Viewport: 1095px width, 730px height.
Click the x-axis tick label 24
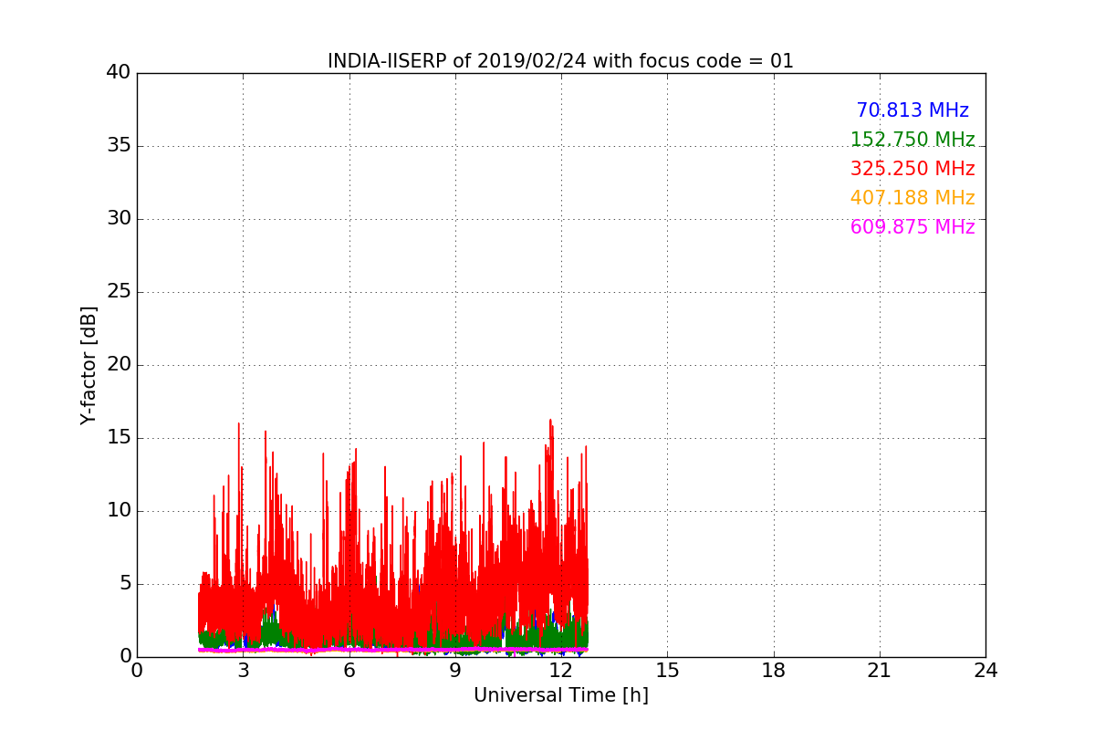point(985,671)
